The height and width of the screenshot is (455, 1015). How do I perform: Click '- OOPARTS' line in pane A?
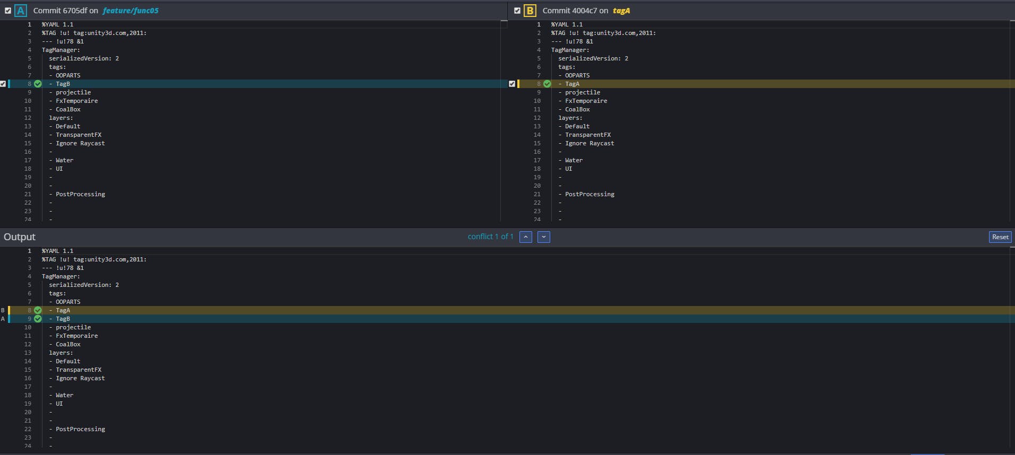click(65, 75)
